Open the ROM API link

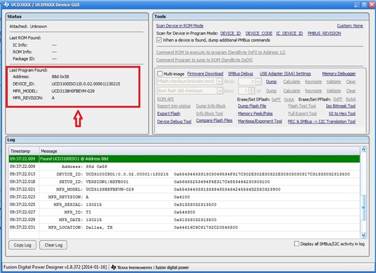[165, 99]
